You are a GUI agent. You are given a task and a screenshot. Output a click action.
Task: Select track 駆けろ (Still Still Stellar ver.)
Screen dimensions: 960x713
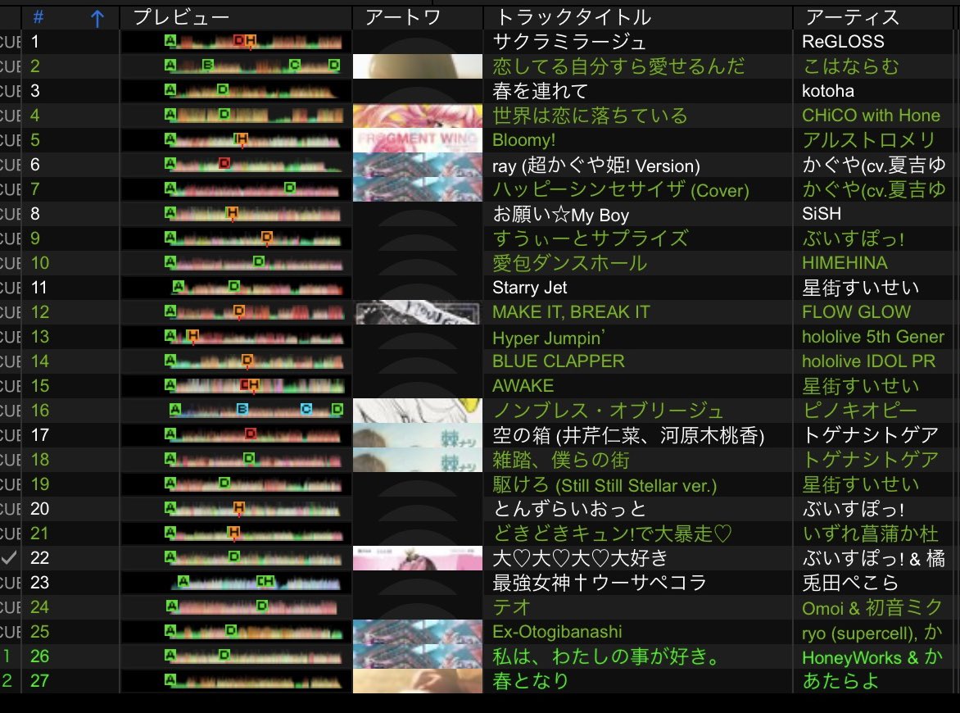click(x=605, y=484)
